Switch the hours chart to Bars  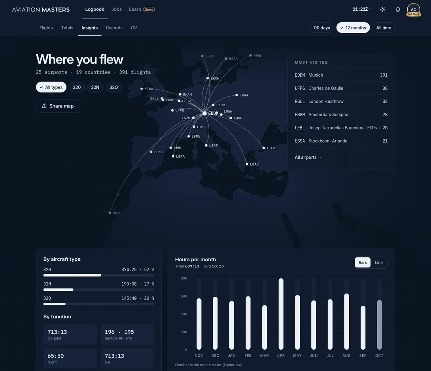[x=363, y=262]
